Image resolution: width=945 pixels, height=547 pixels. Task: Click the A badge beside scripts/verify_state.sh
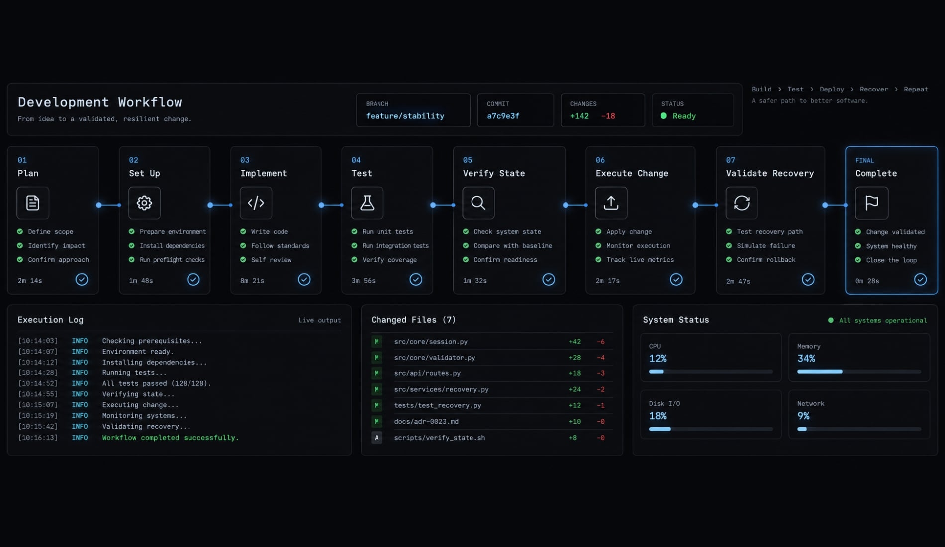tap(377, 438)
